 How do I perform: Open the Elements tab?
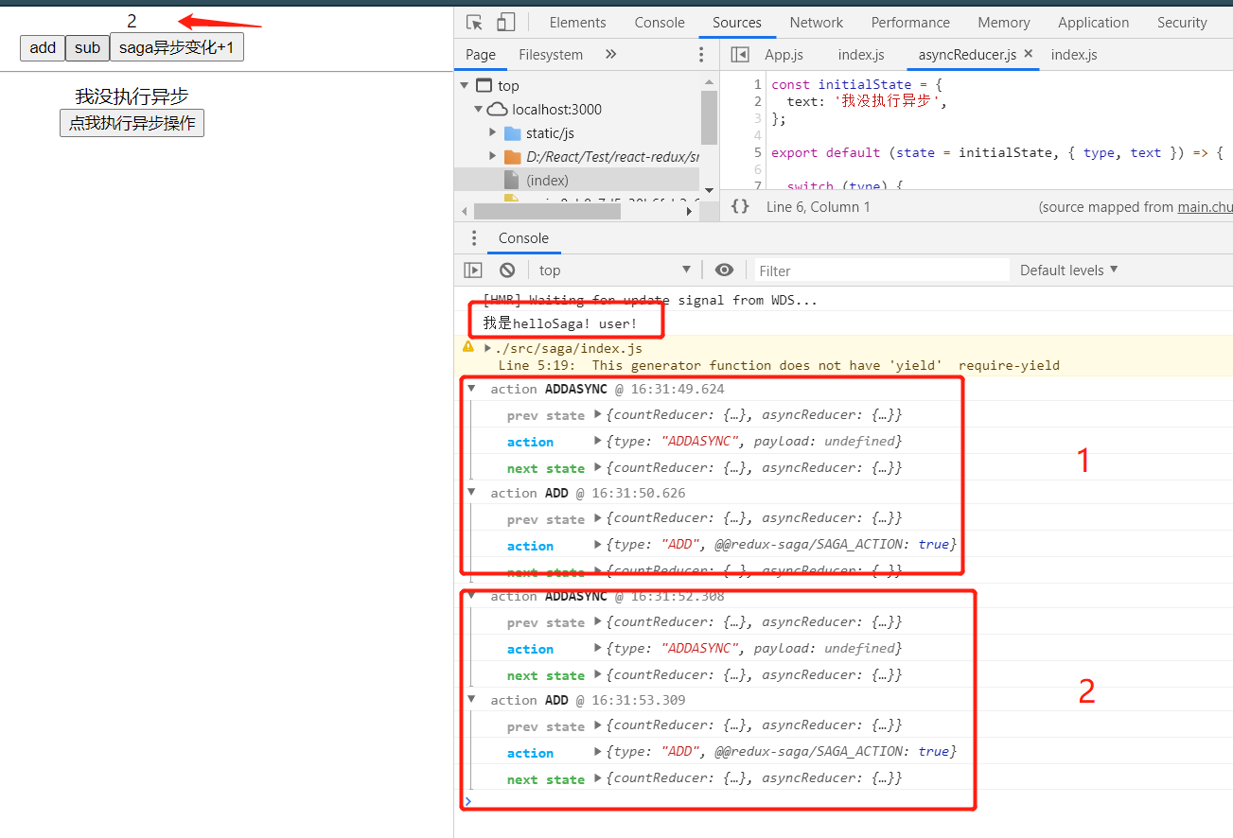pos(577,23)
